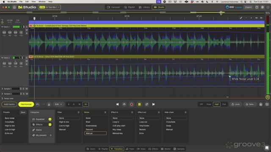Image resolution: width=271 pixels, height=152 pixels.
Task: Click the jump forward double-arrow timeline icon
Action: [x=262, y=18]
